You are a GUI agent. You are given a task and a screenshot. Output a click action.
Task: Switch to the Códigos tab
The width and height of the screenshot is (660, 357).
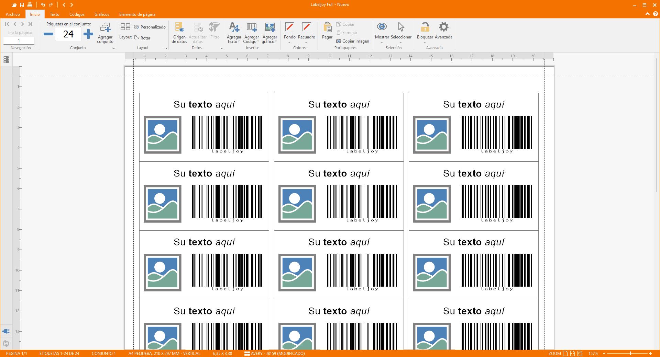pyautogui.click(x=77, y=14)
